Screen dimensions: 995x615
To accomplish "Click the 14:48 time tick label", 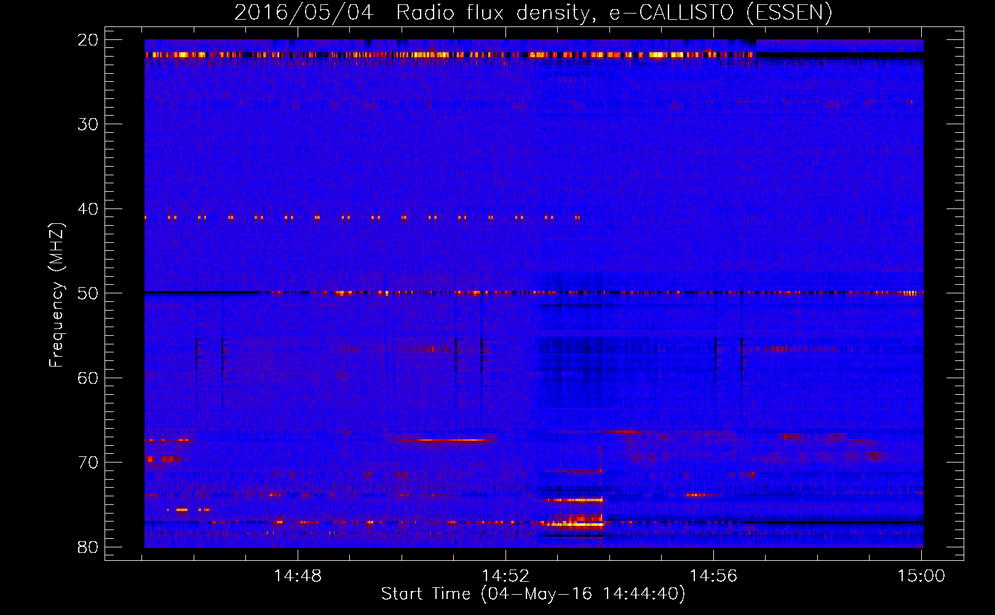I will pos(298,576).
